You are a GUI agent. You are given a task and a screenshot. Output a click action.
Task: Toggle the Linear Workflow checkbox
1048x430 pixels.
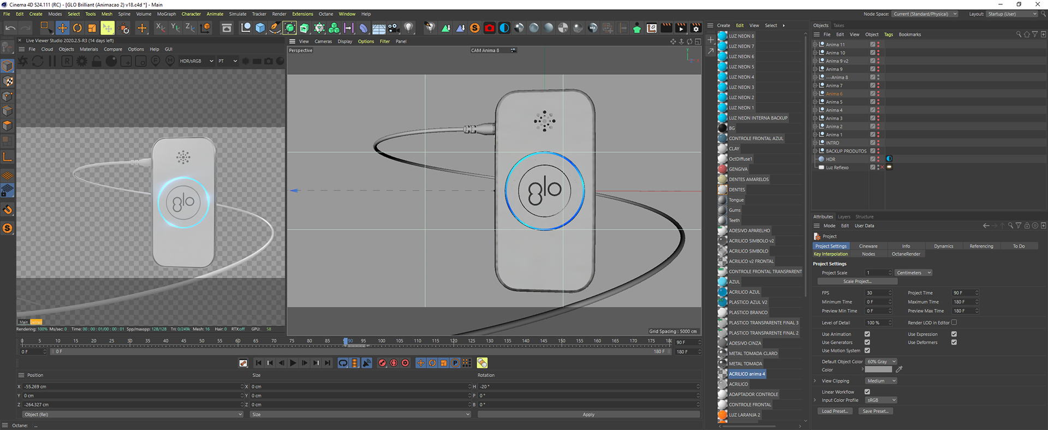click(x=867, y=392)
